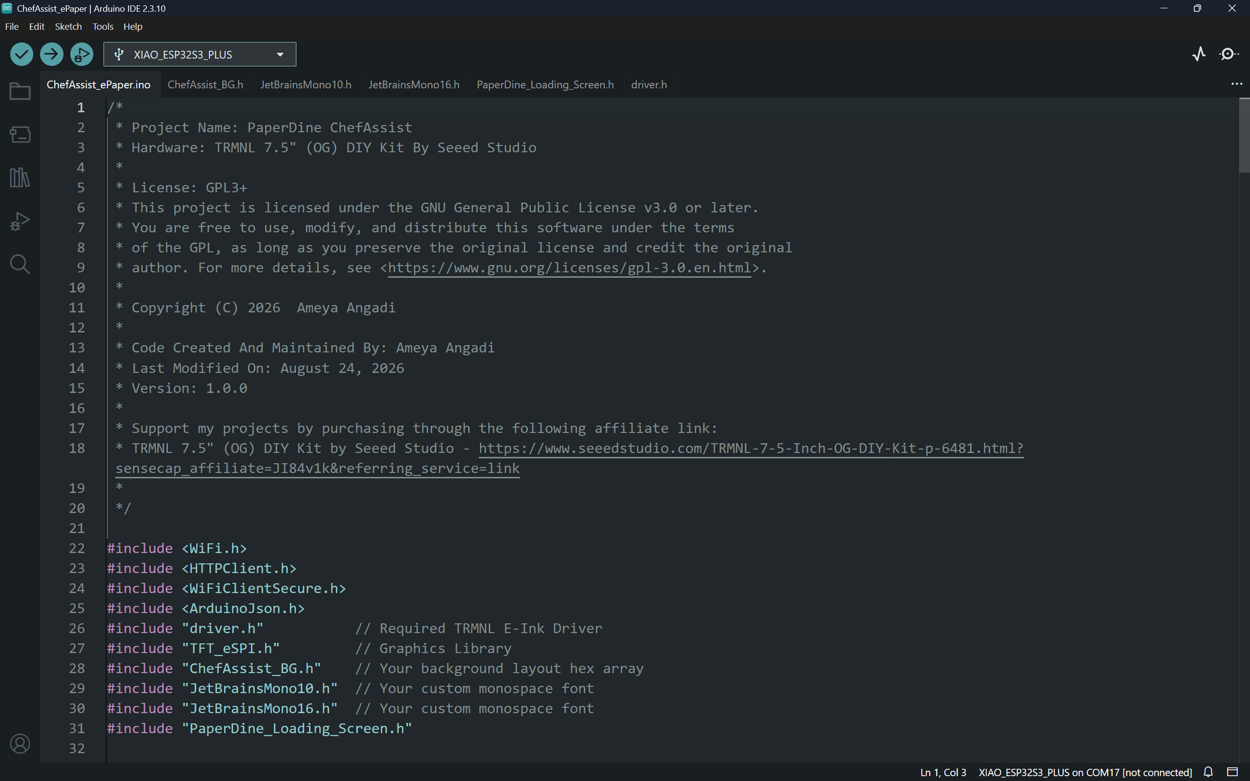Open the Edit menu
This screenshot has height=781, width=1250.
tap(36, 27)
